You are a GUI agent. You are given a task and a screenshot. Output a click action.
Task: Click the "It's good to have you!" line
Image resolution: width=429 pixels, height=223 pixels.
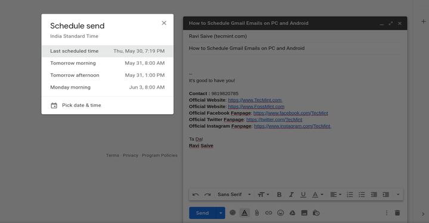(x=212, y=80)
